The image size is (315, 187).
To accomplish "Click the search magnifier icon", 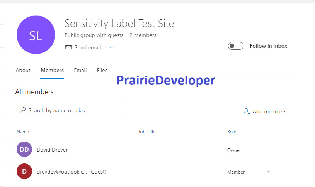I will click(23, 110).
